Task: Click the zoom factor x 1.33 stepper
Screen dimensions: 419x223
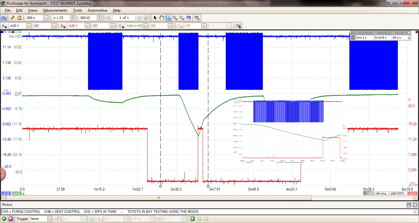Action: 72,18
